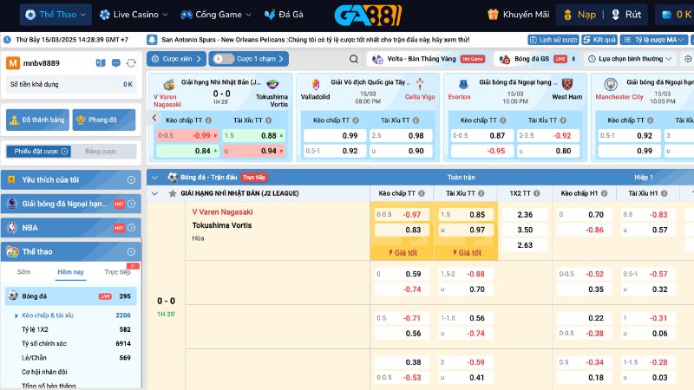Click info icon next to Tài Xỉu H1
Screen dimensions: 694x390
pyautogui.click(x=664, y=193)
